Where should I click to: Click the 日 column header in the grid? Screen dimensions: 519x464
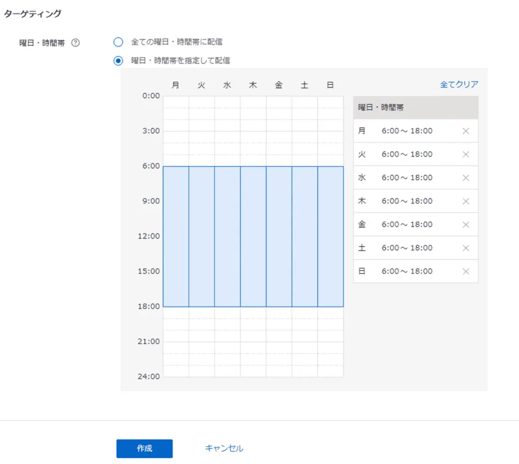[x=330, y=85]
